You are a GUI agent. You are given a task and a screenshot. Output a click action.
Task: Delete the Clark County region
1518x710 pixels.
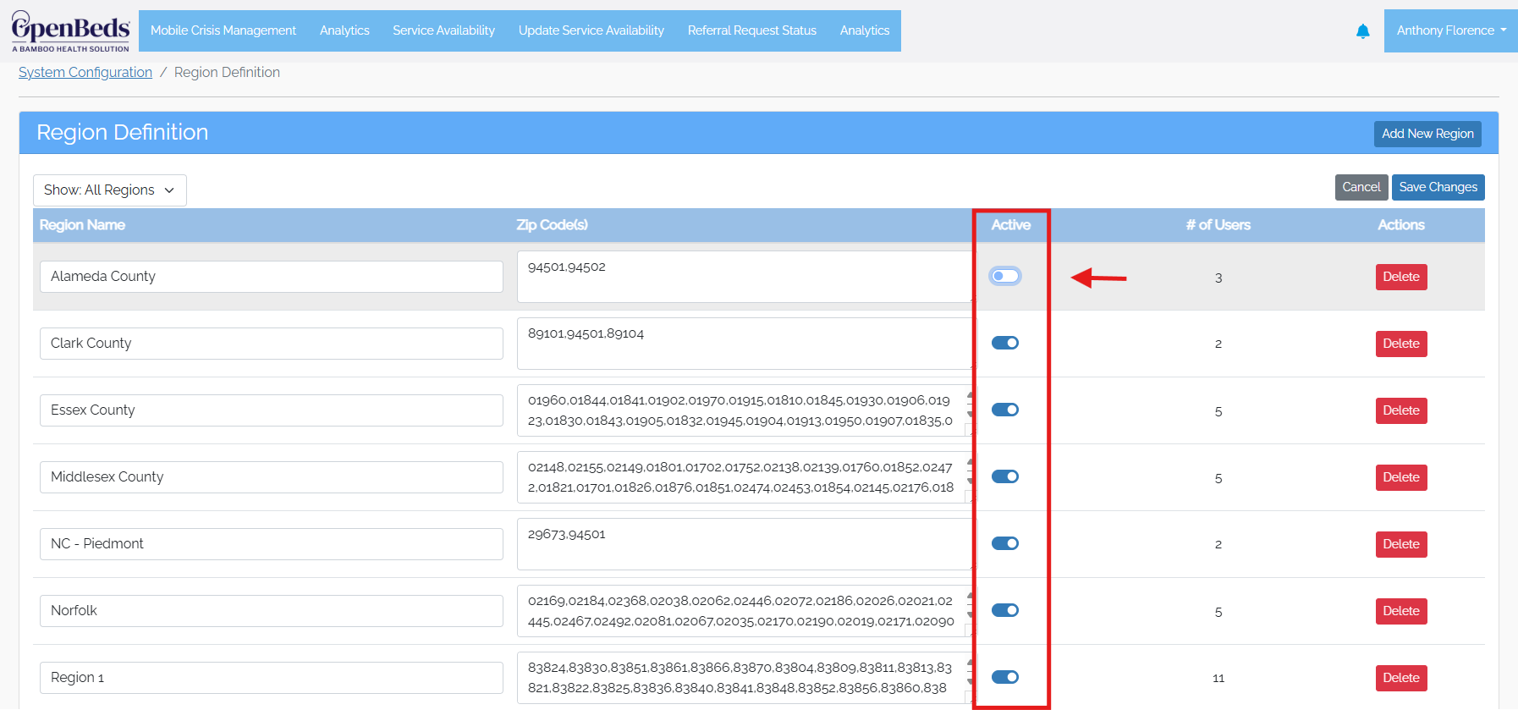[1401, 344]
